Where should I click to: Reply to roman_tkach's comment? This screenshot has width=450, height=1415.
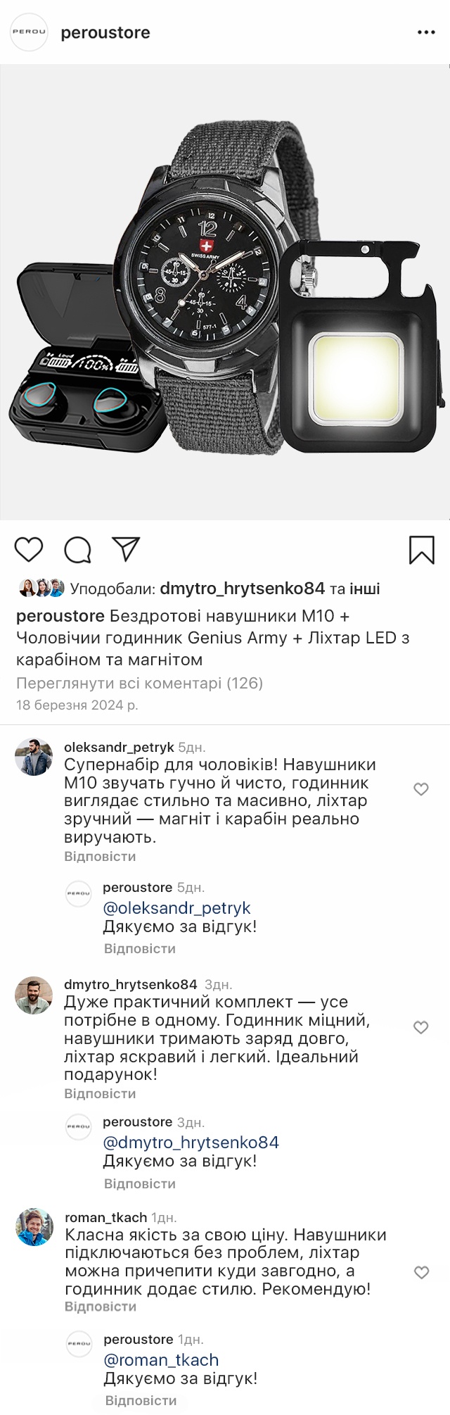[101, 1307]
